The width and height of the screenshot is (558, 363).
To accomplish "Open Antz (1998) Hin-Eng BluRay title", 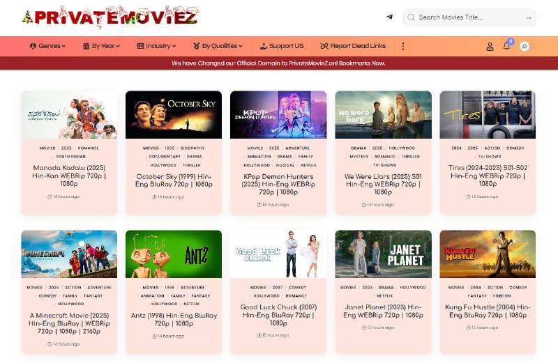I will (174, 319).
